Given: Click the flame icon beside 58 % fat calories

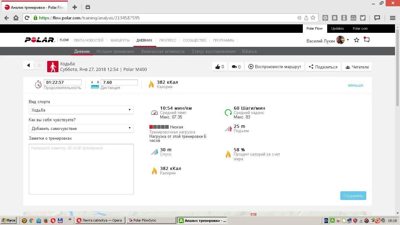Looking at the screenshot, I should tap(228, 154).
